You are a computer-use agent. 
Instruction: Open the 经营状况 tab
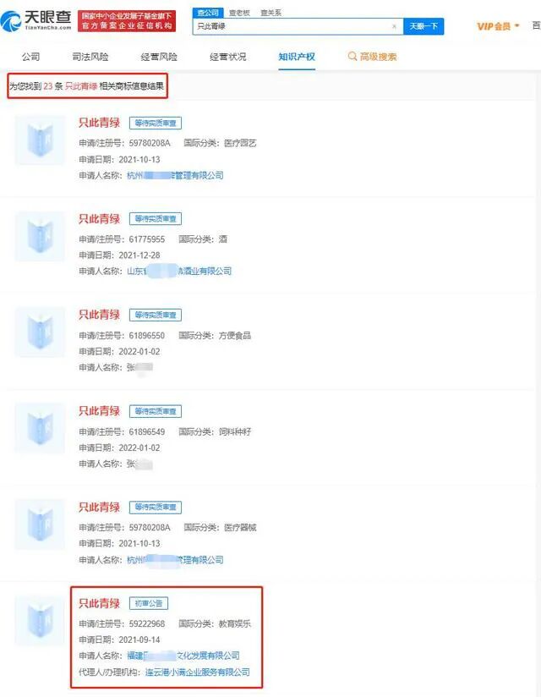(x=228, y=57)
